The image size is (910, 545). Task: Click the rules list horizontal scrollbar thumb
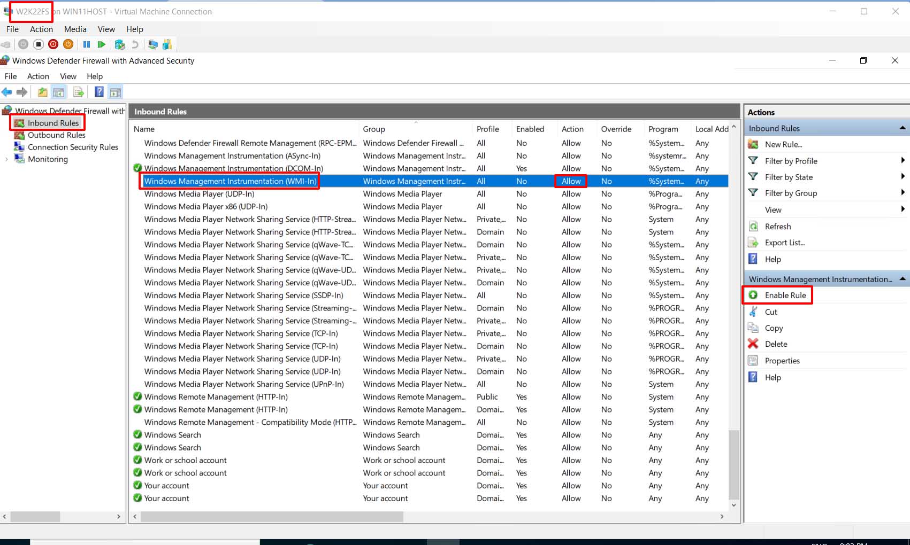272,517
